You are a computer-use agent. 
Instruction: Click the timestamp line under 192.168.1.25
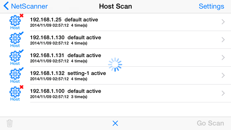click(x=59, y=25)
